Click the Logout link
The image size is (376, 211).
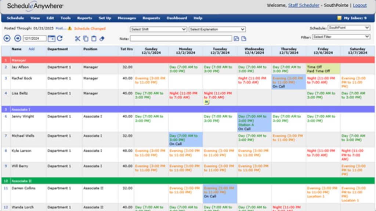coord(359,5)
